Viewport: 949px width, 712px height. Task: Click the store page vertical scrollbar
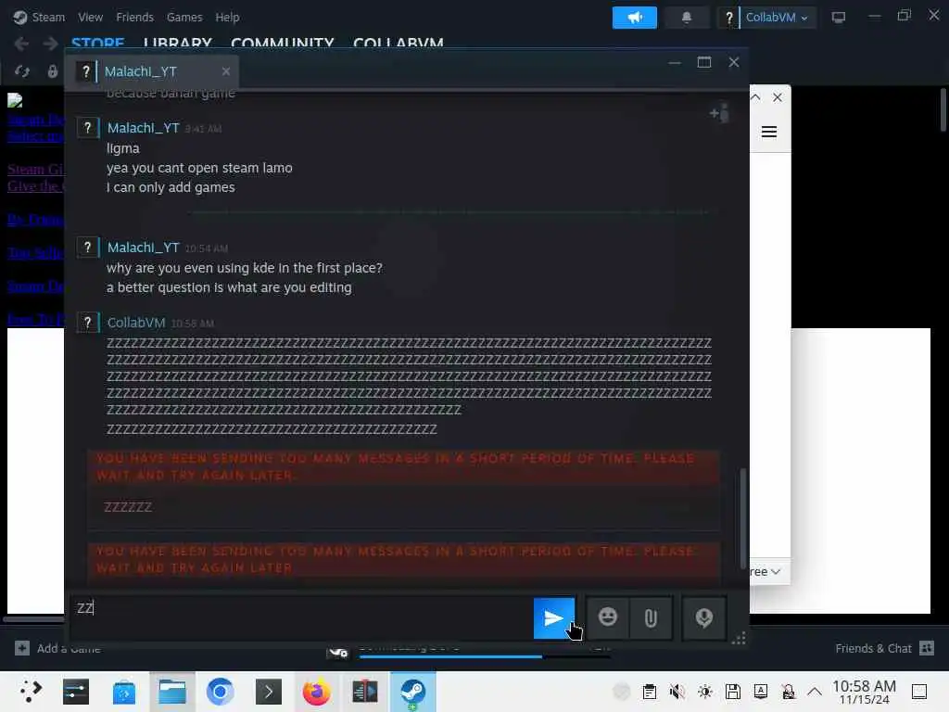pyautogui.click(x=943, y=109)
